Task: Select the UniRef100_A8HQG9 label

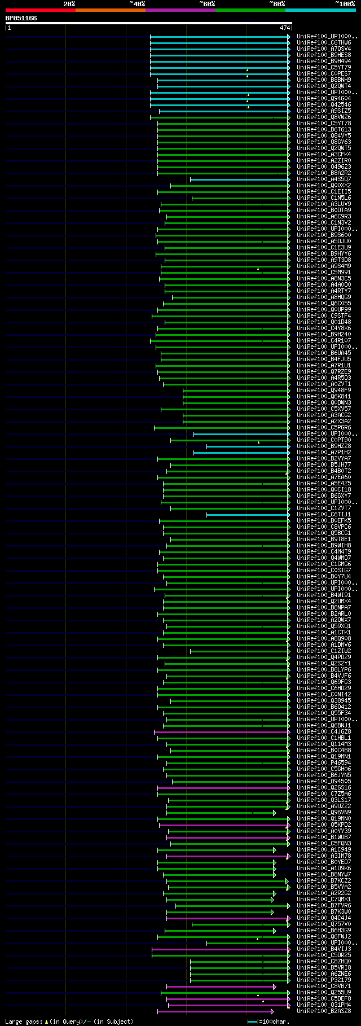Action: tap(324, 297)
